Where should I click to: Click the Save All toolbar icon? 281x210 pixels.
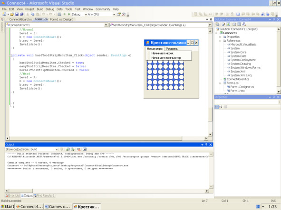[22, 14]
